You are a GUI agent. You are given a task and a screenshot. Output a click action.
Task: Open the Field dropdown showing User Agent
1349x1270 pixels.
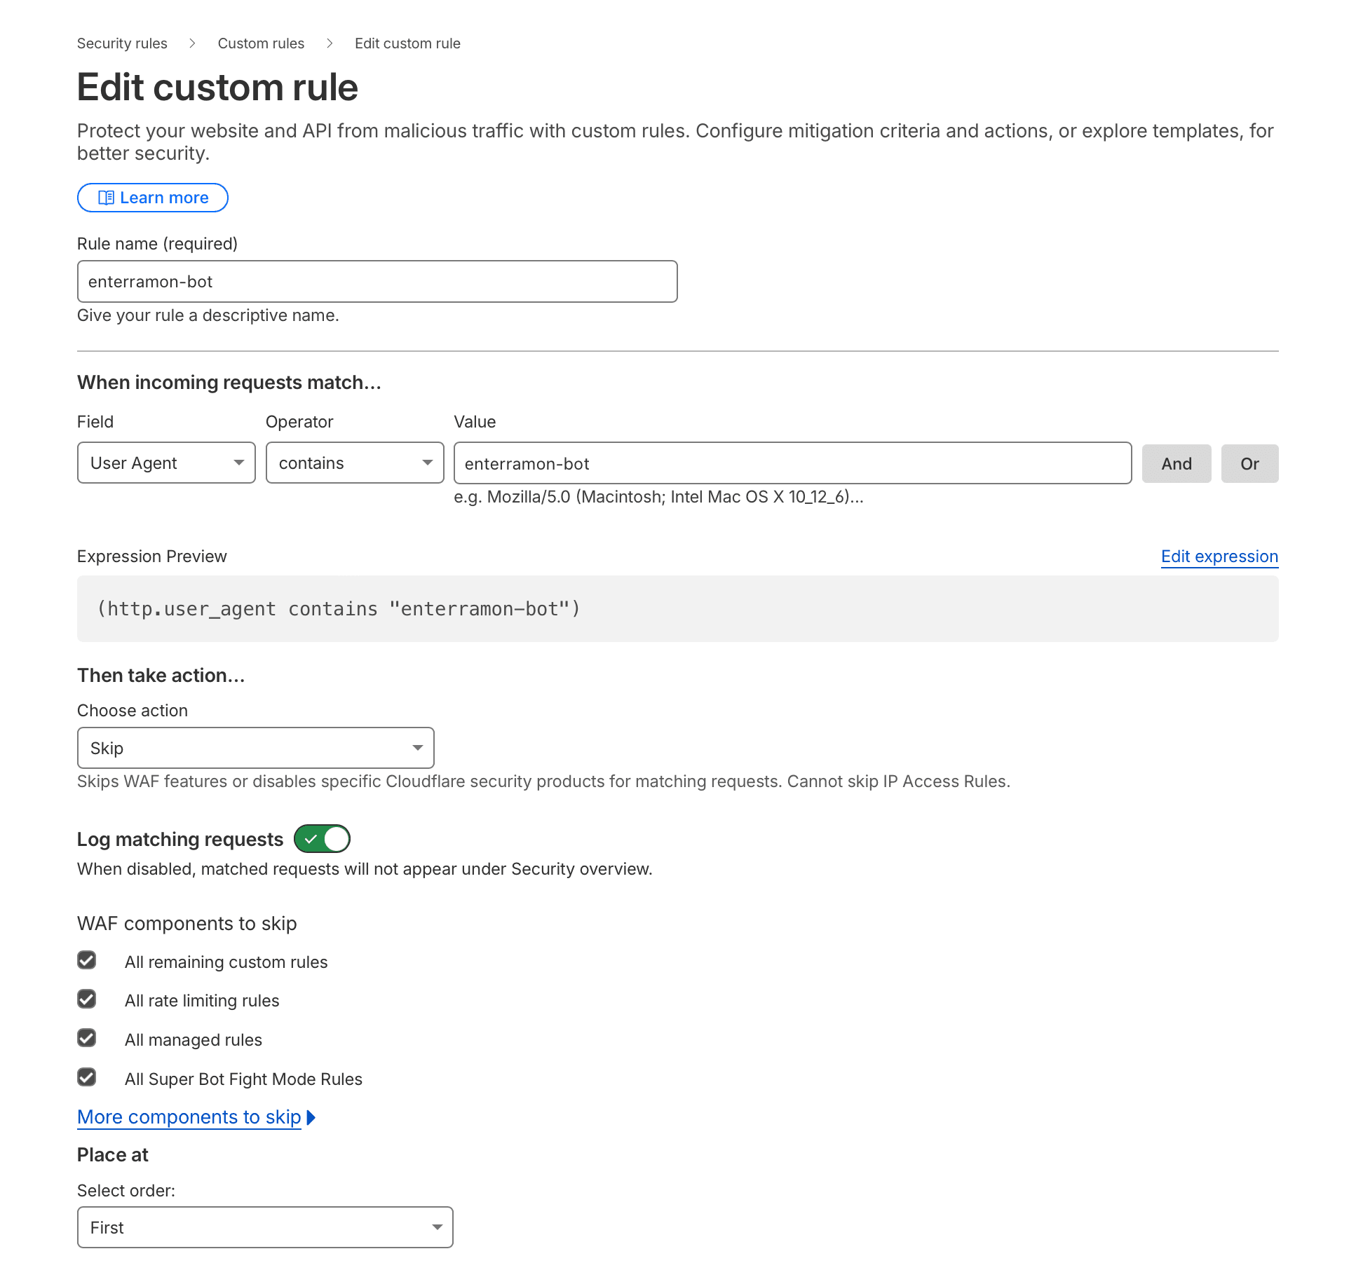click(165, 463)
